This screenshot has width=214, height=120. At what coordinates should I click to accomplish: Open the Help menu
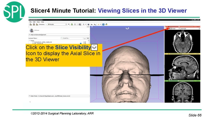pyautogui.click(x=43, y=22)
